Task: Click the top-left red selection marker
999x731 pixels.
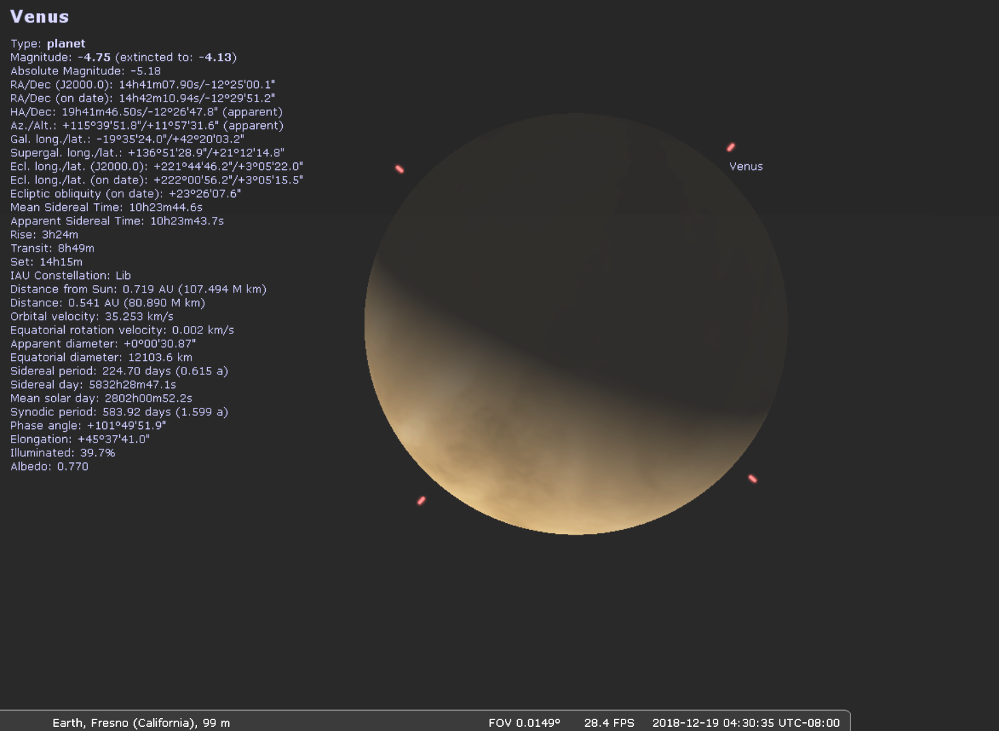Action: (400, 169)
